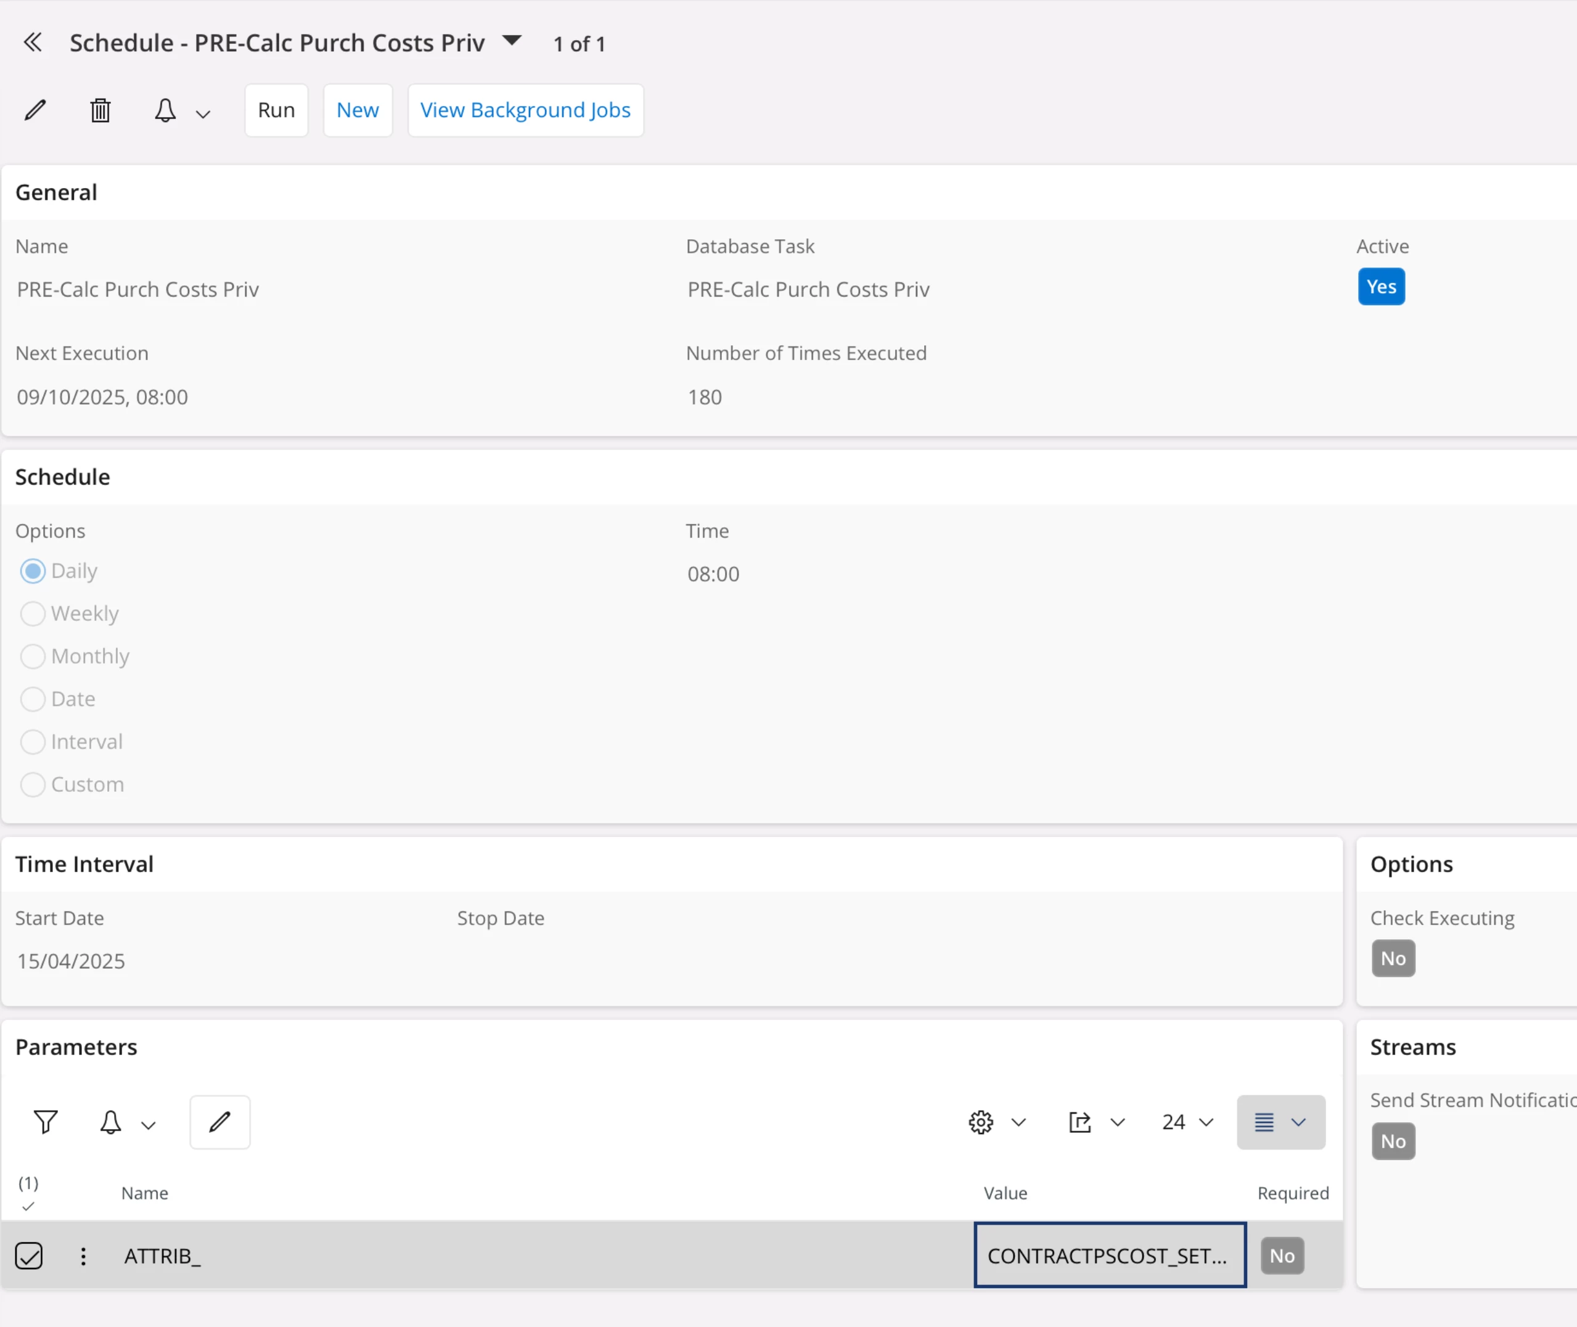Uncheck the ATTRIB_ row checkbox
Image resolution: width=1577 pixels, height=1327 pixels.
click(x=28, y=1255)
